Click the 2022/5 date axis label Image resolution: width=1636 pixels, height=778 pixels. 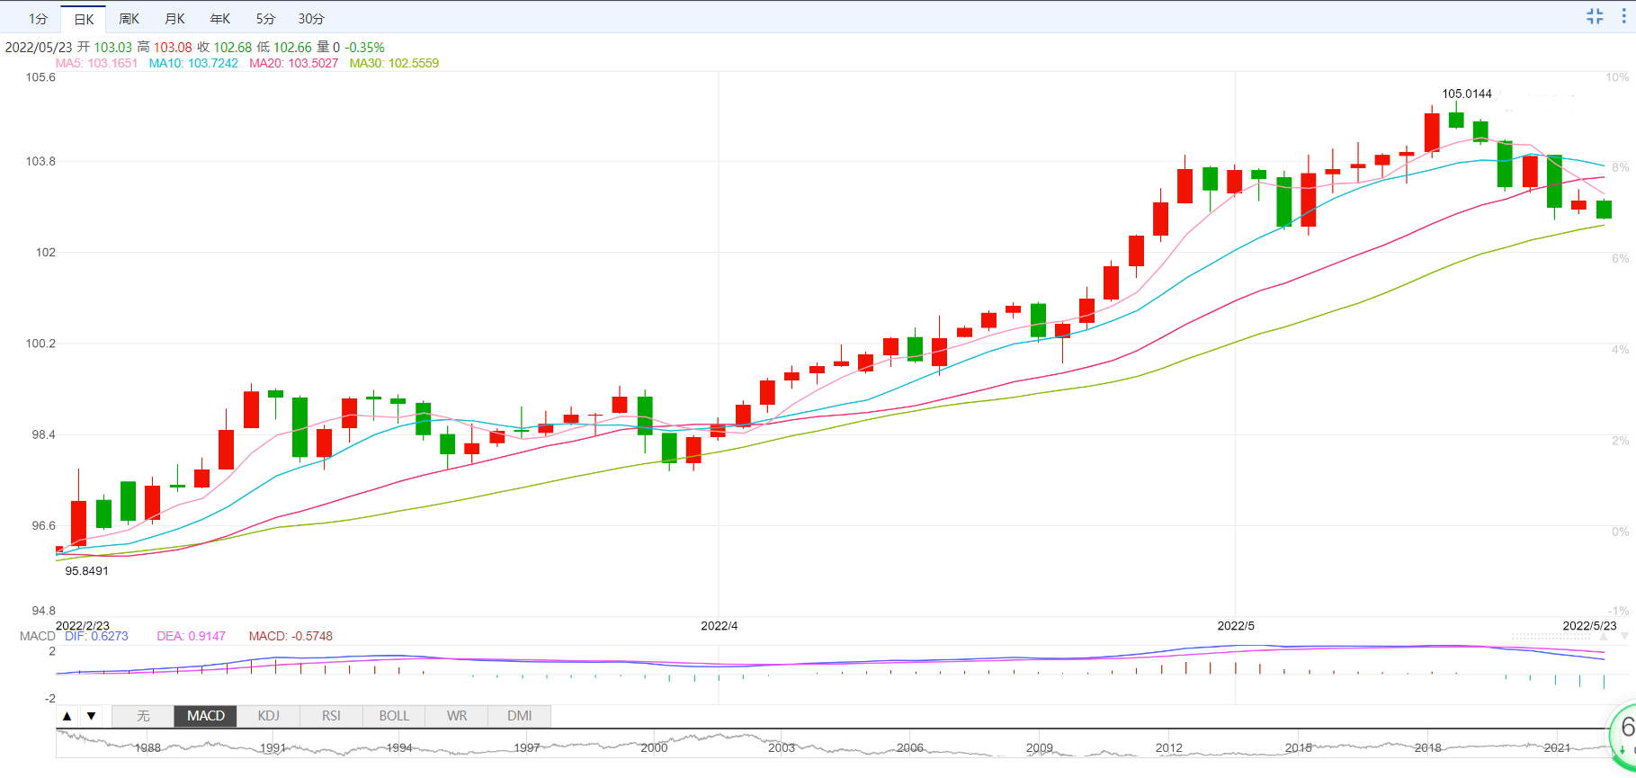pos(1236,625)
